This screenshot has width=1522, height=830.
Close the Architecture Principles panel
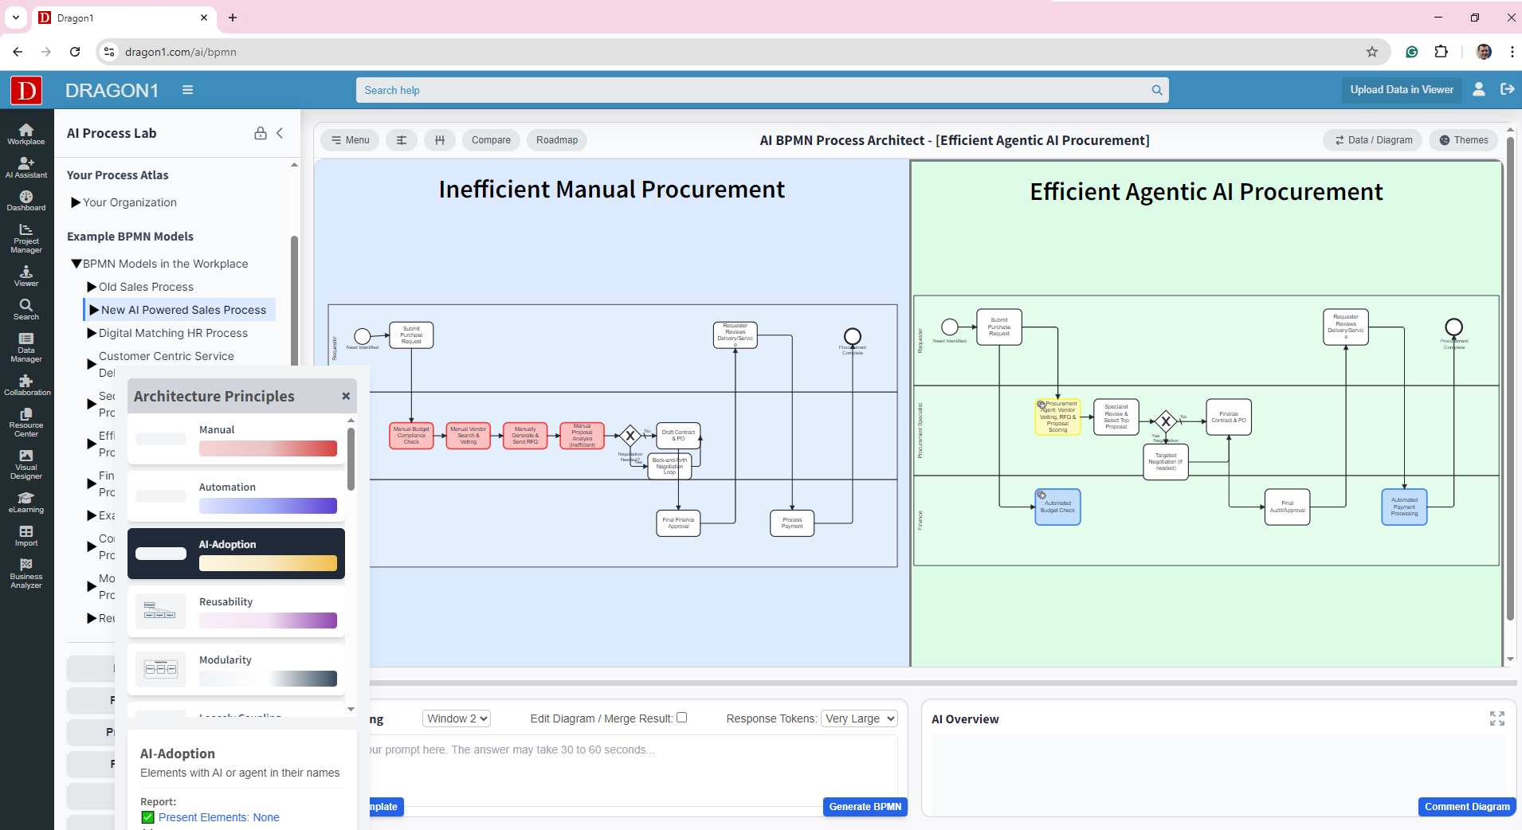click(346, 396)
